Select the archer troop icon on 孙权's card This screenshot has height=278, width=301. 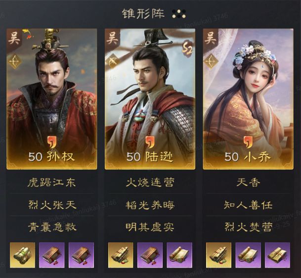15,62
